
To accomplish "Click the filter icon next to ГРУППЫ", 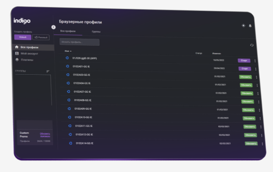I will 48,71.
